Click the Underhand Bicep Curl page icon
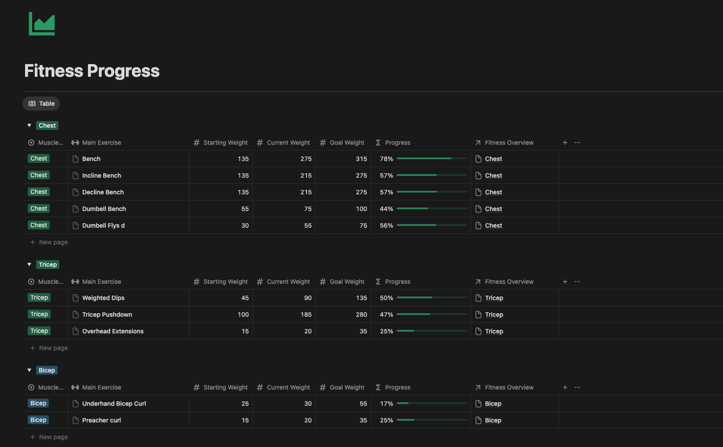 pyautogui.click(x=76, y=404)
